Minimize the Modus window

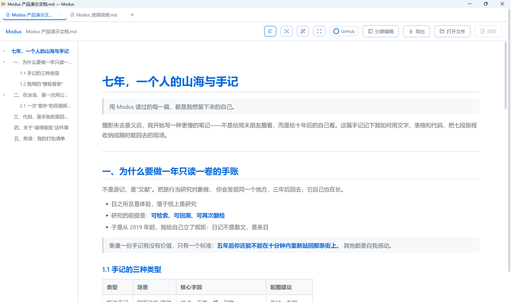tap(469, 4)
